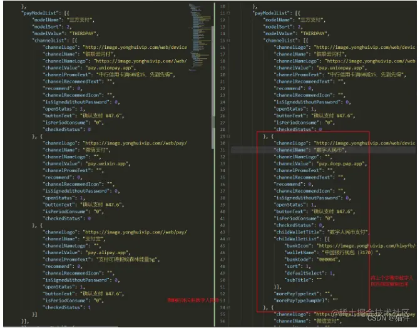Image resolution: width=420 pixels, height=328 pixels.
Task: Click the "morePayTypeJumpUrl" line
Action: pos(305,300)
